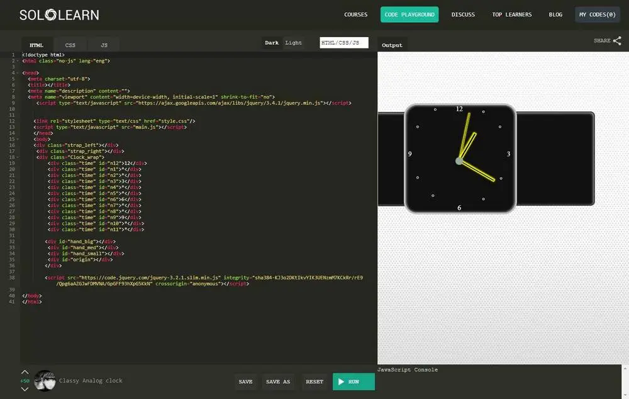Click the 12 on the clock face

459,109
